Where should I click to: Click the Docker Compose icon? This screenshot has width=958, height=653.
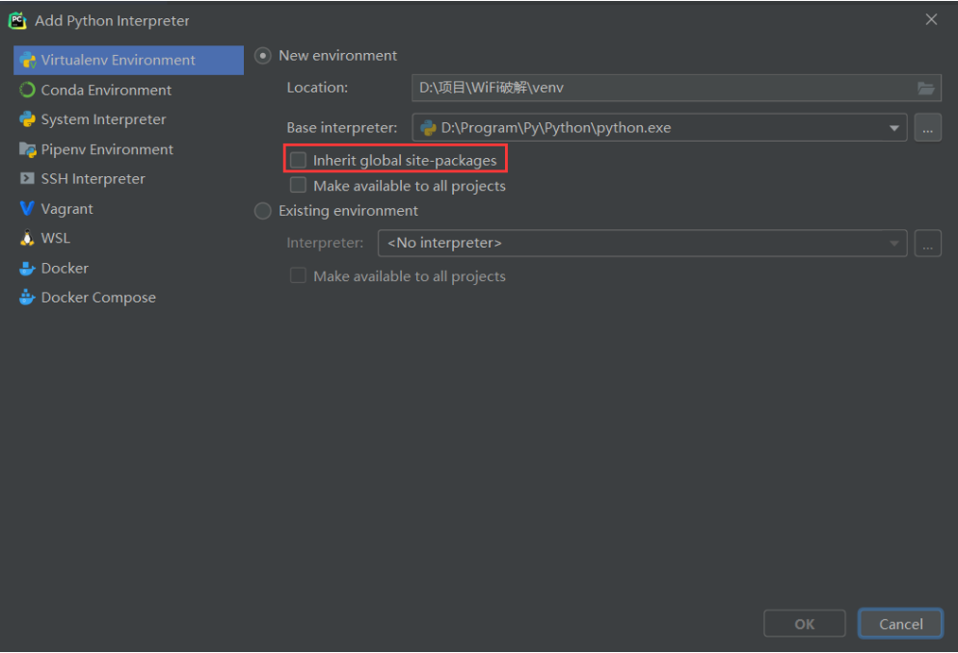click(x=28, y=298)
